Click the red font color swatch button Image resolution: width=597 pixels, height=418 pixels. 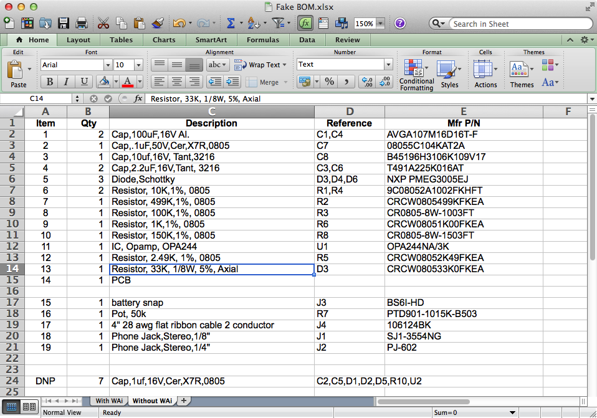128,82
